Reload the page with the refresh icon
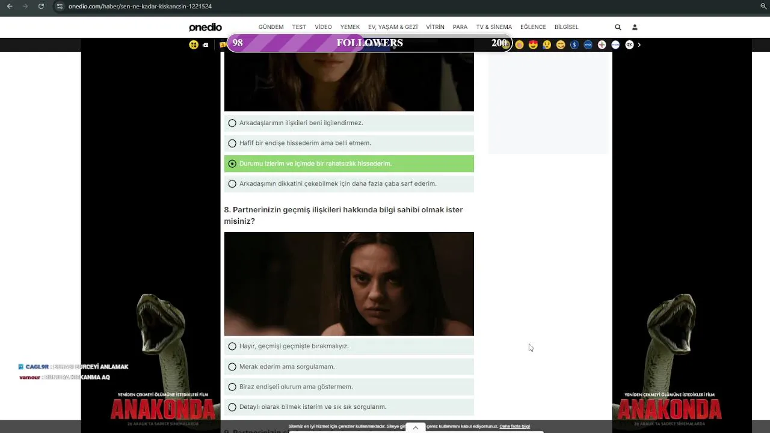 coord(41,6)
